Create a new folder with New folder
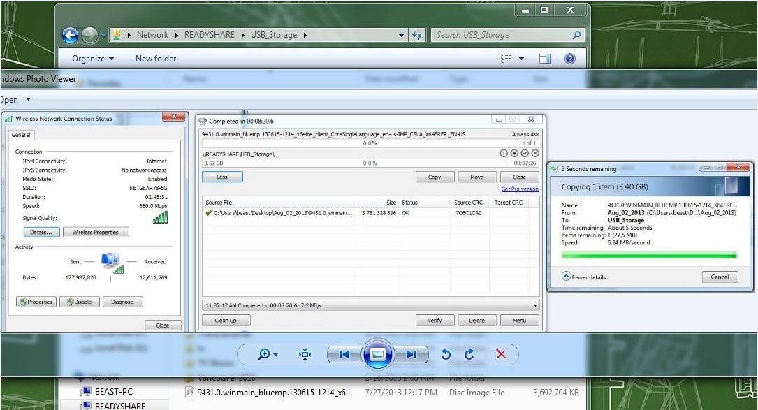The image size is (758, 410). (156, 59)
